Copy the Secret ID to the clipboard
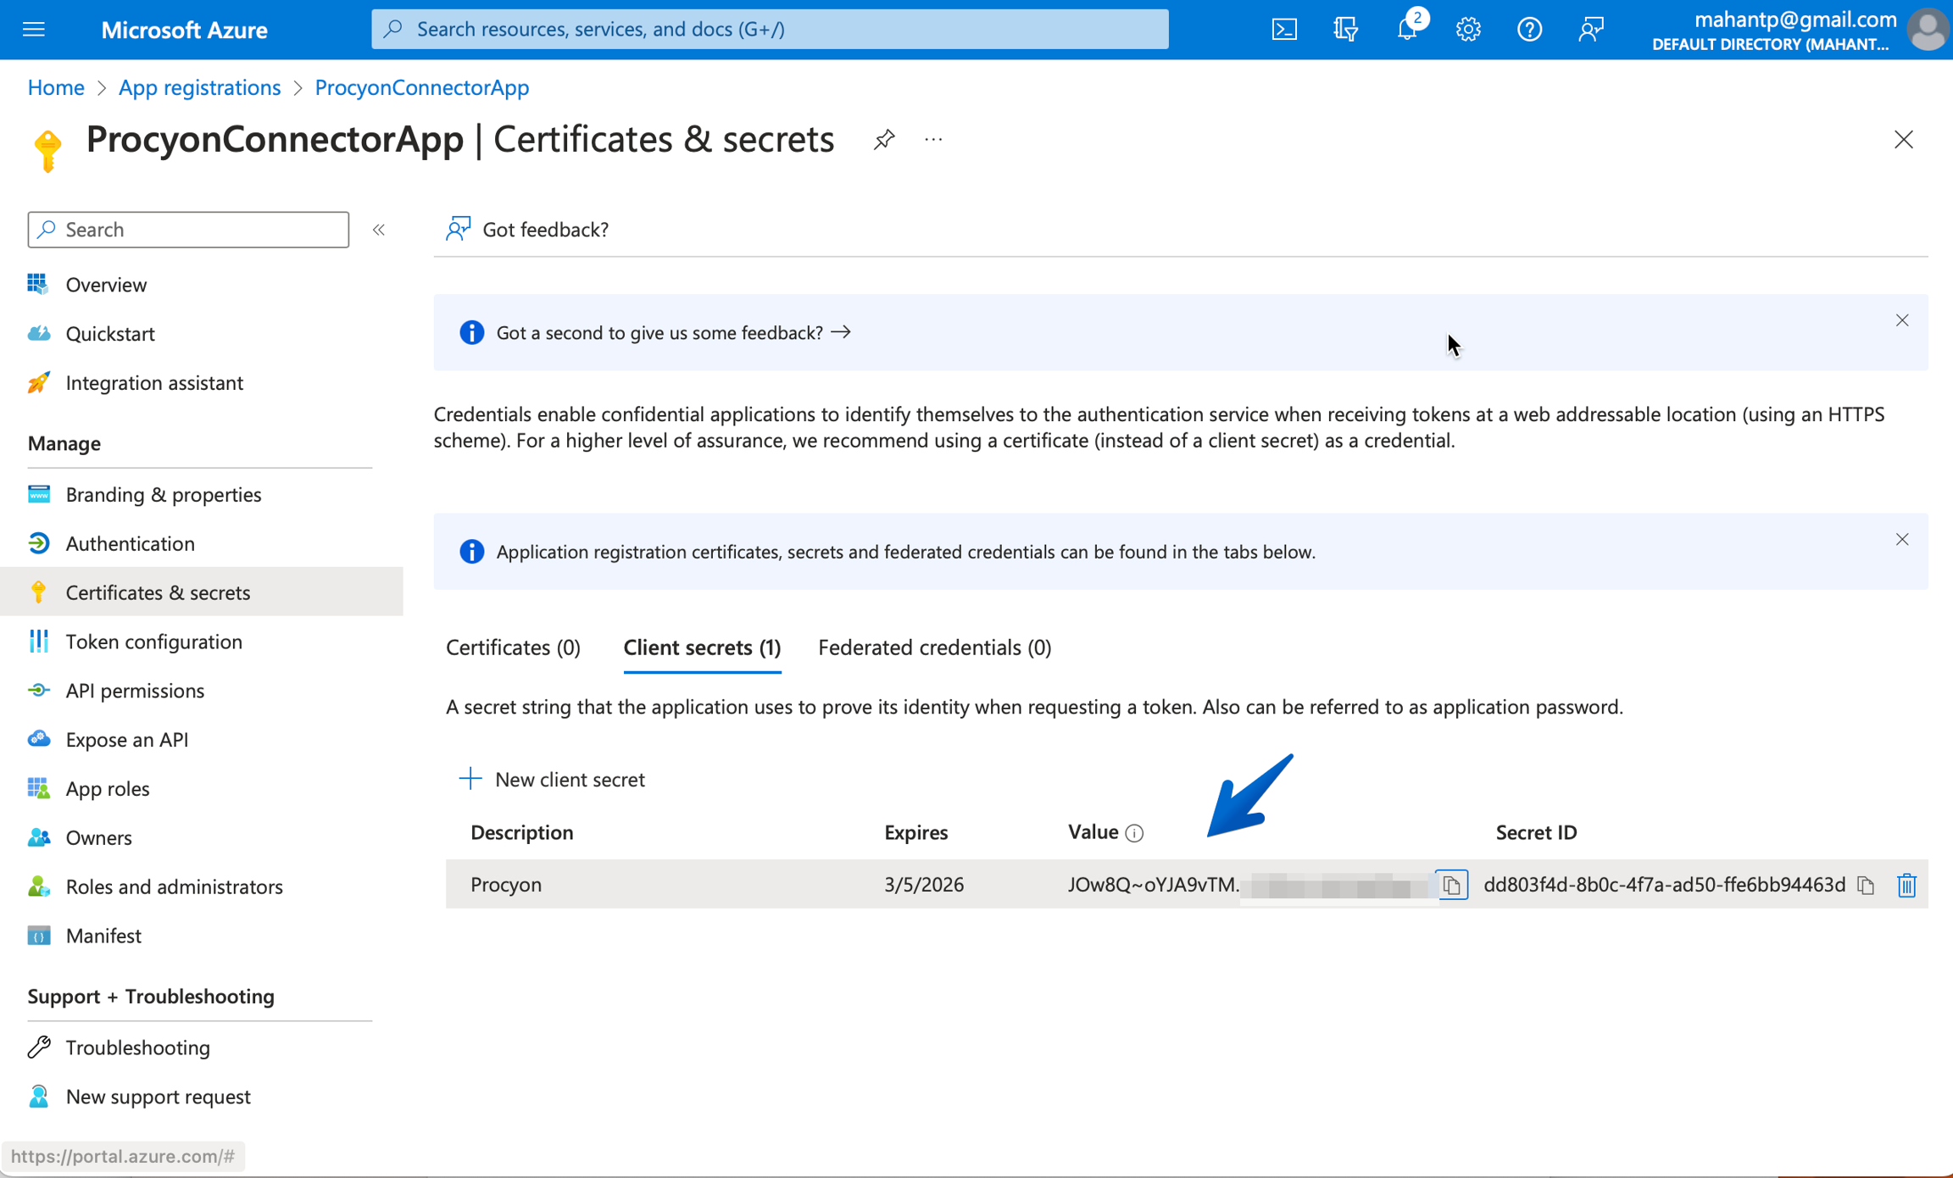Screen dimensions: 1953x1178 [x=1866, y=885]
